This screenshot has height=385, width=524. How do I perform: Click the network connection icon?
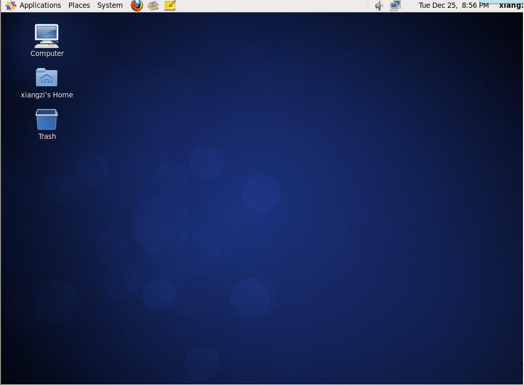pos(395,6)
